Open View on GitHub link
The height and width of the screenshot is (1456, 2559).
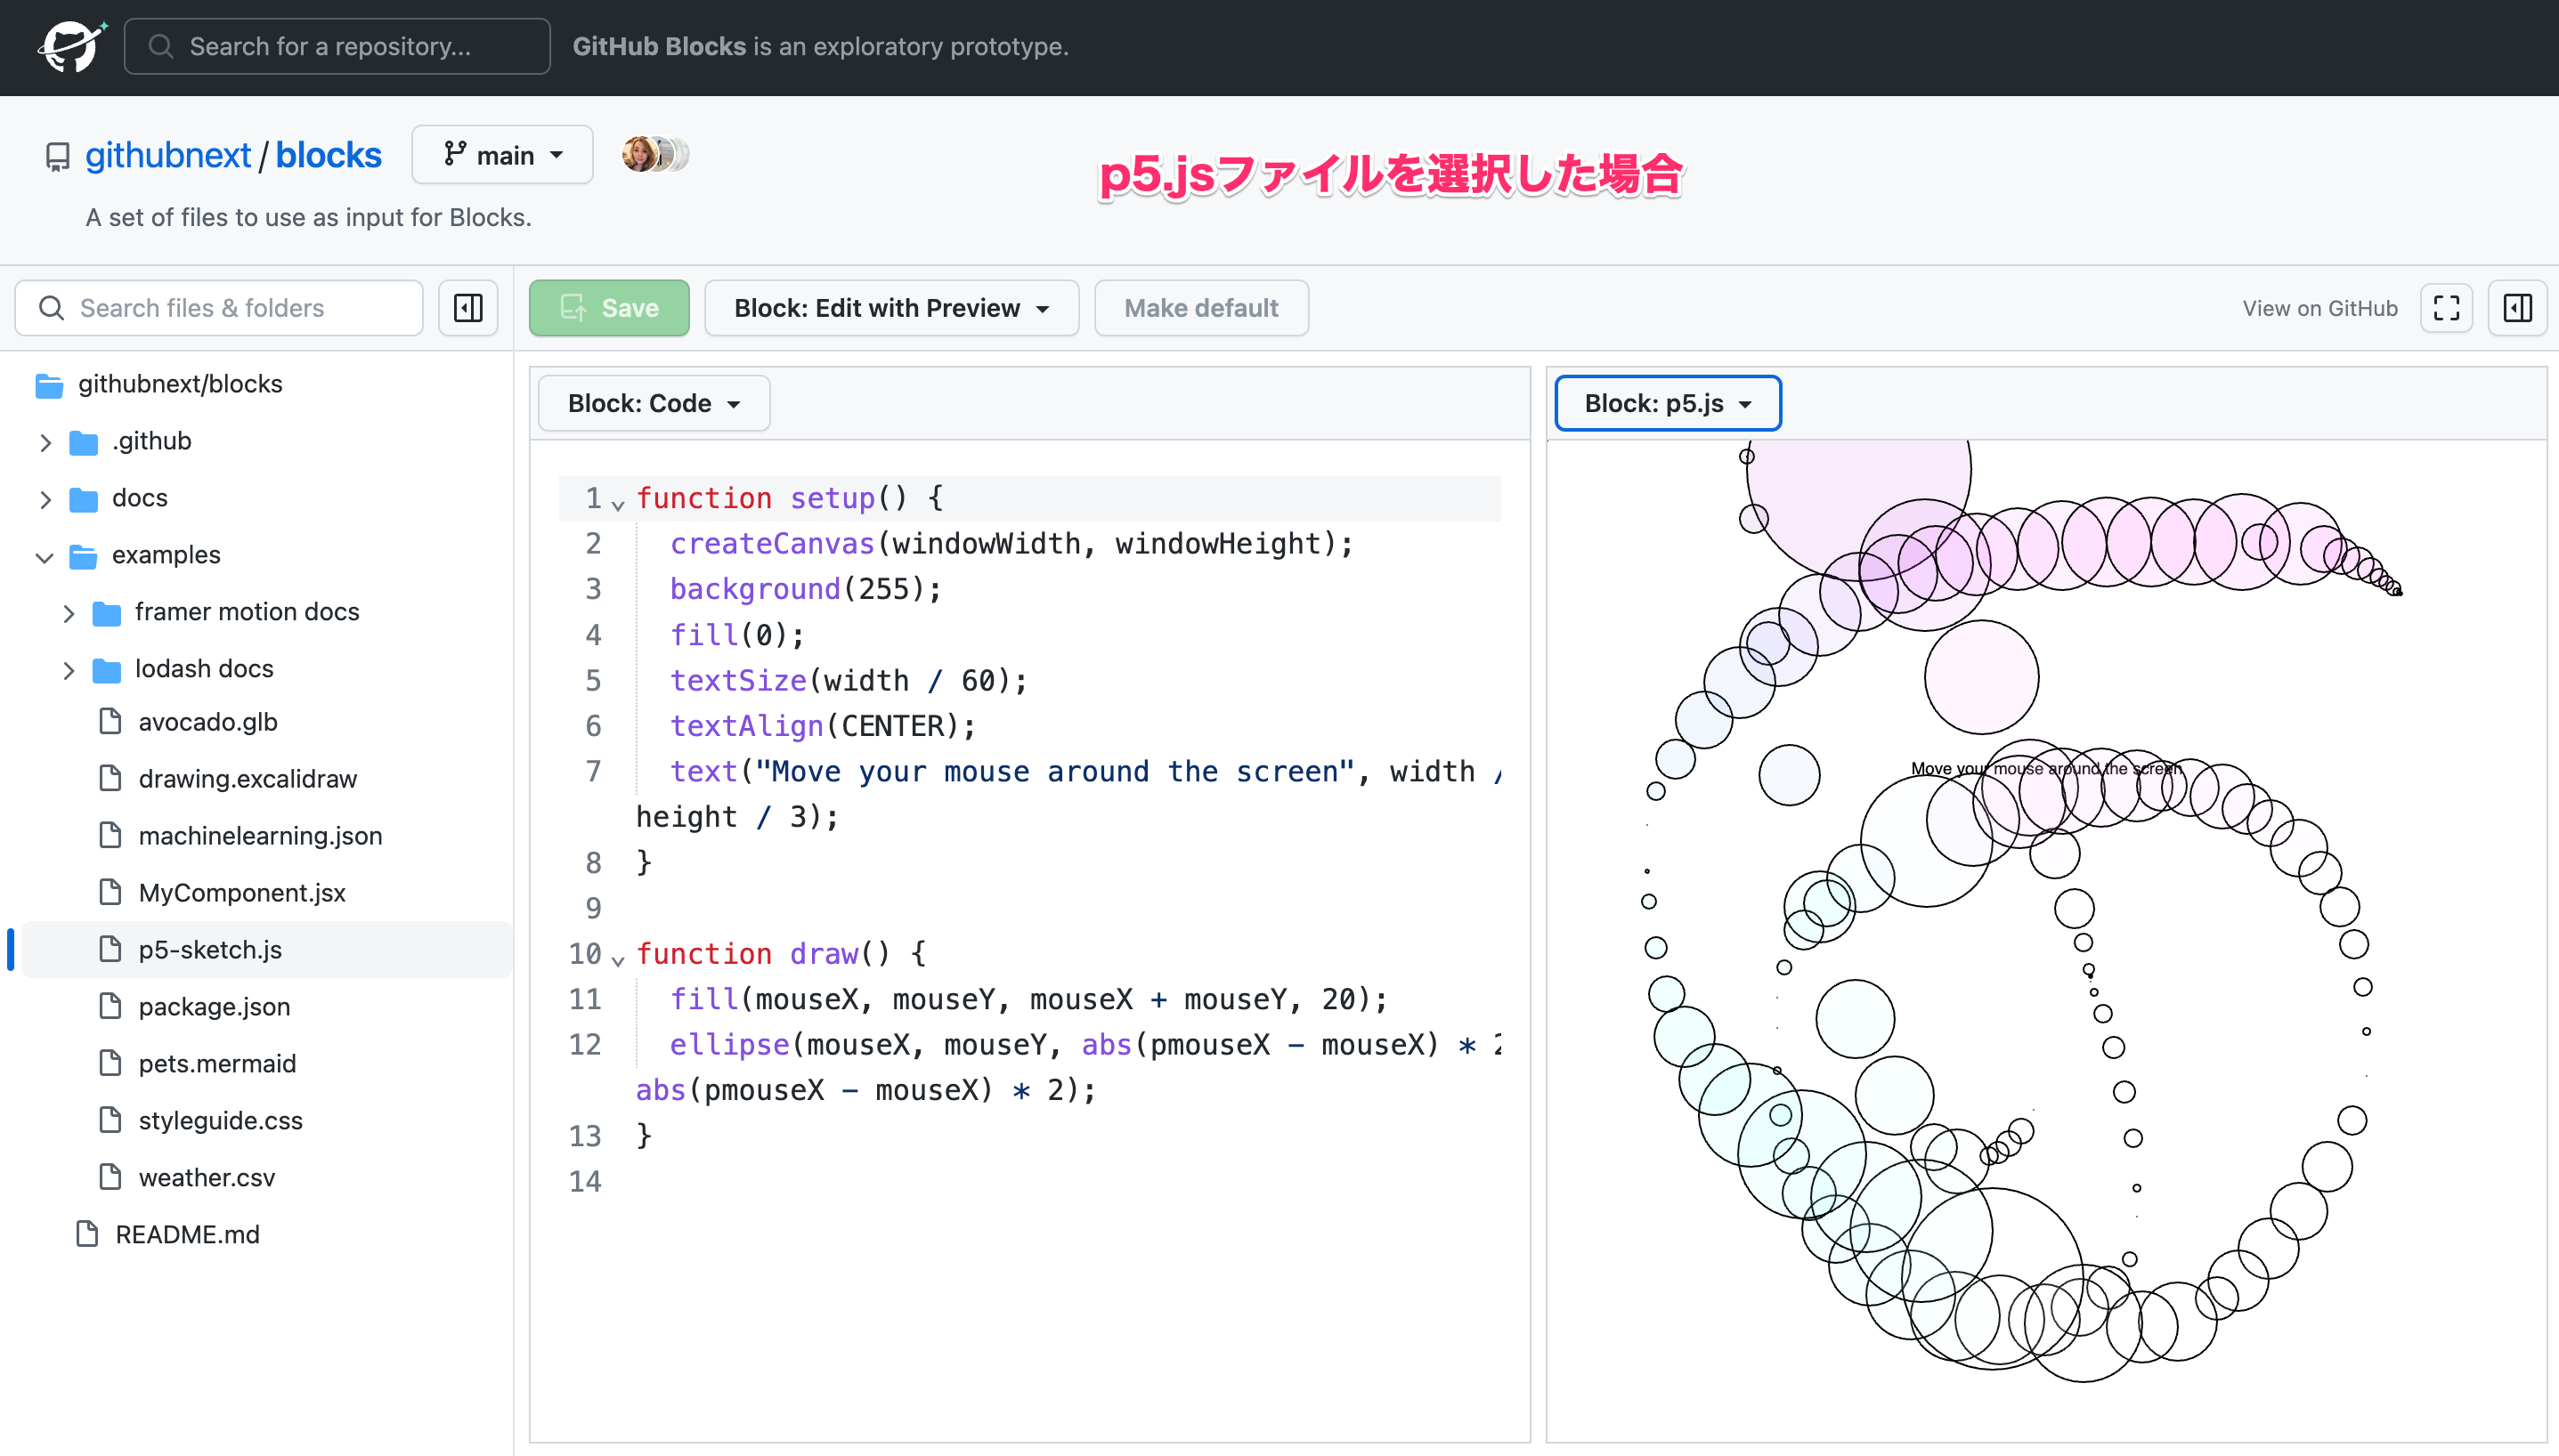[x=2319, y=307]
